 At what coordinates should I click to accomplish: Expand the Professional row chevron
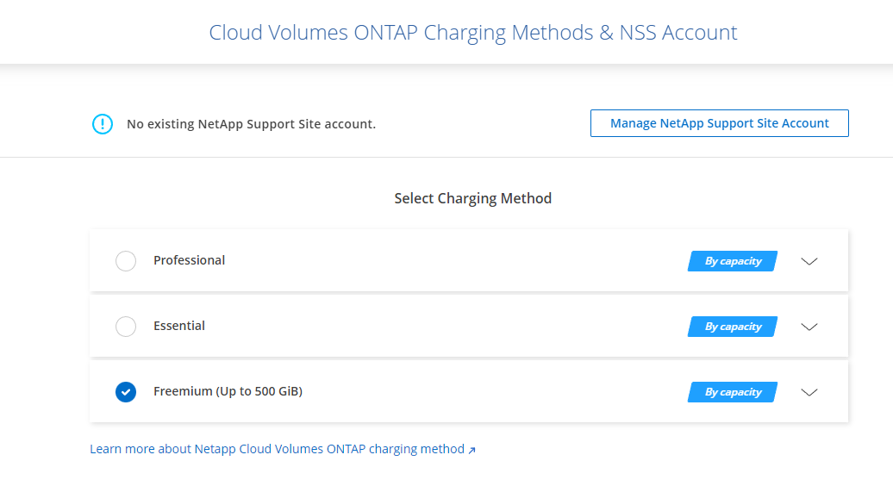click(x=809, y=261)
